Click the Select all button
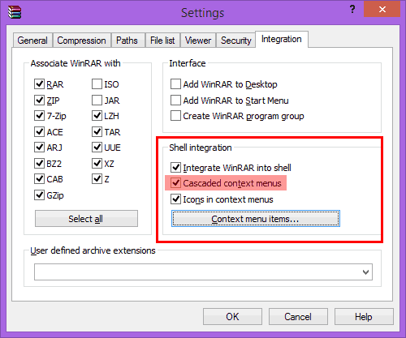This screenshot has height=338, width=406. [x=86, y=218]
